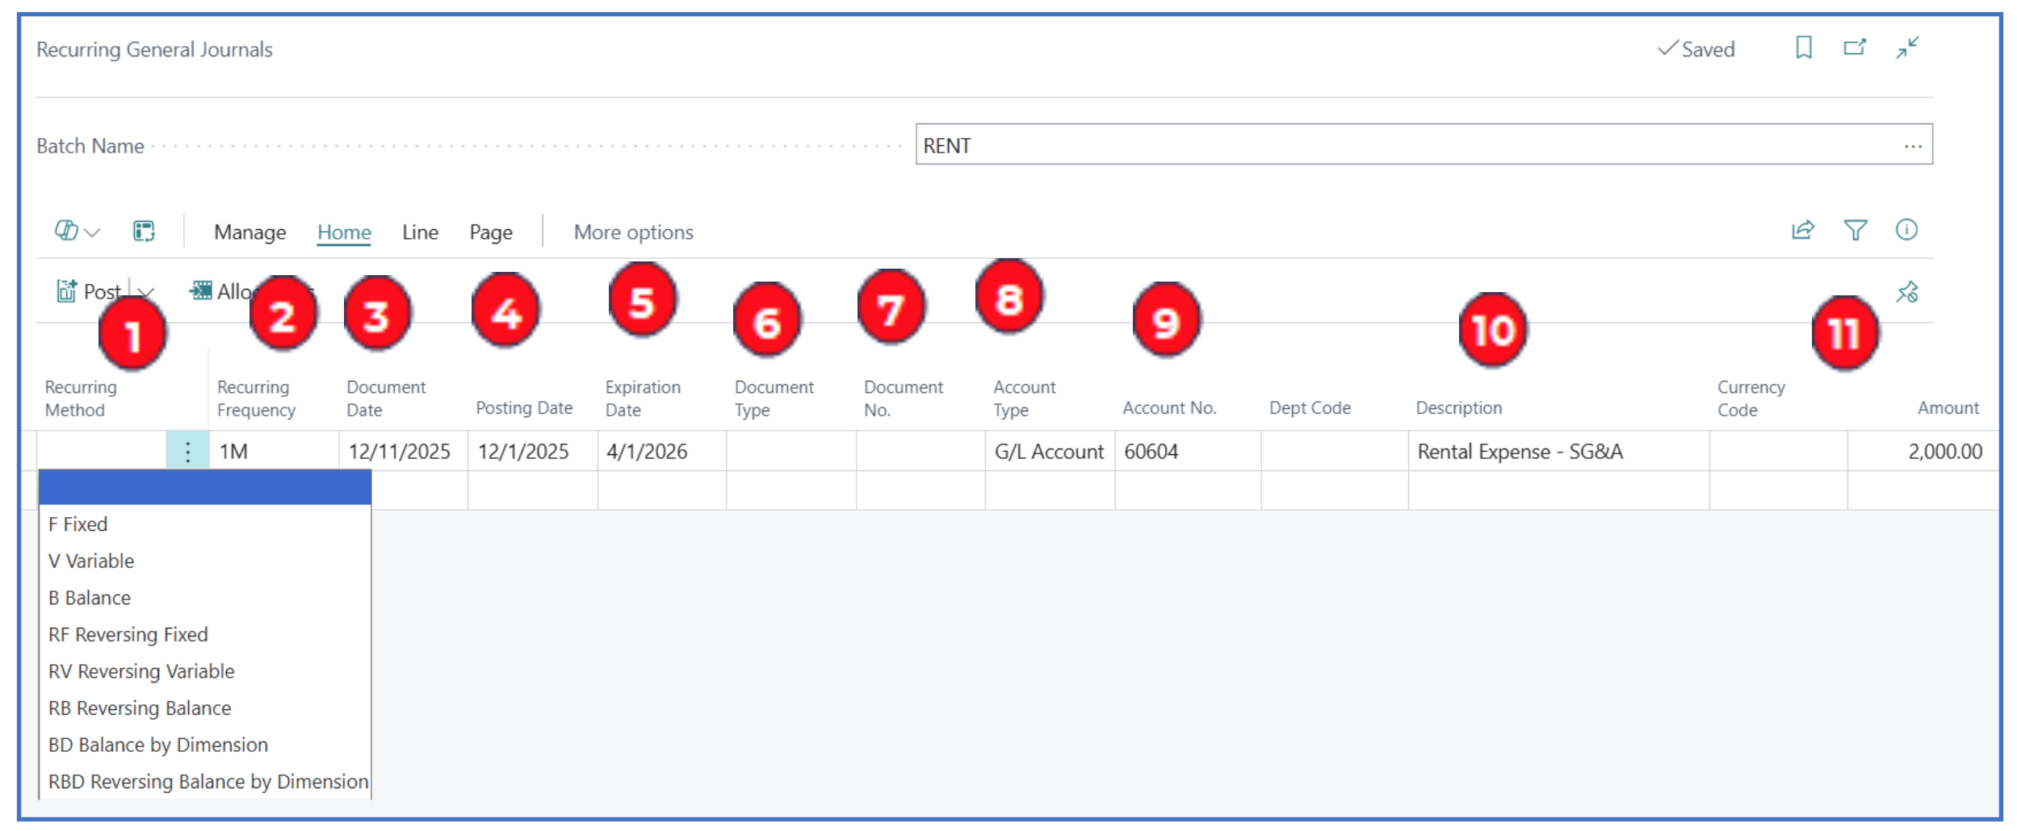Open the Line menu tab
The height and width of the screenshot is (831, 2017).
[x=420, y=232]
